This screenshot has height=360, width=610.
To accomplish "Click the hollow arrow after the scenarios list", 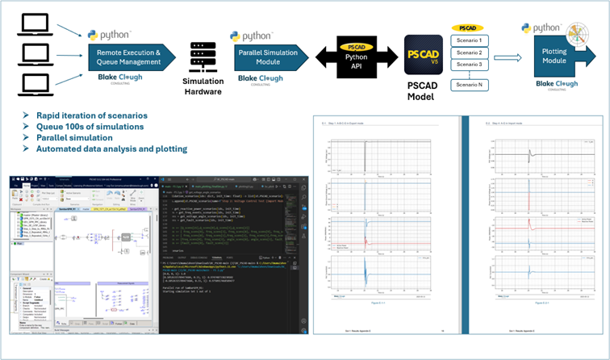I will coord(505,58).
